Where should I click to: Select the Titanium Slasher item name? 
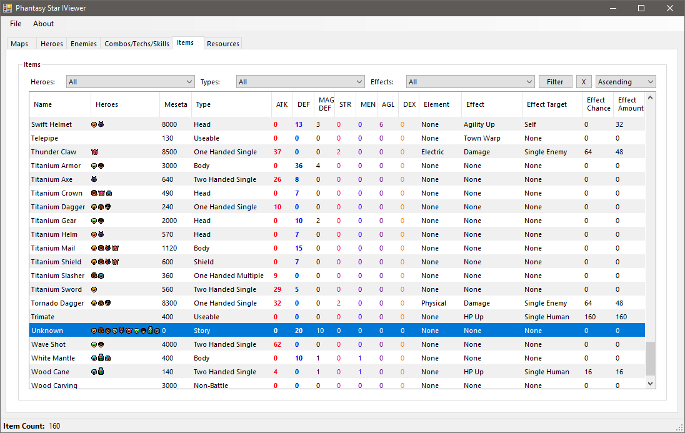[x=57, y=276]
